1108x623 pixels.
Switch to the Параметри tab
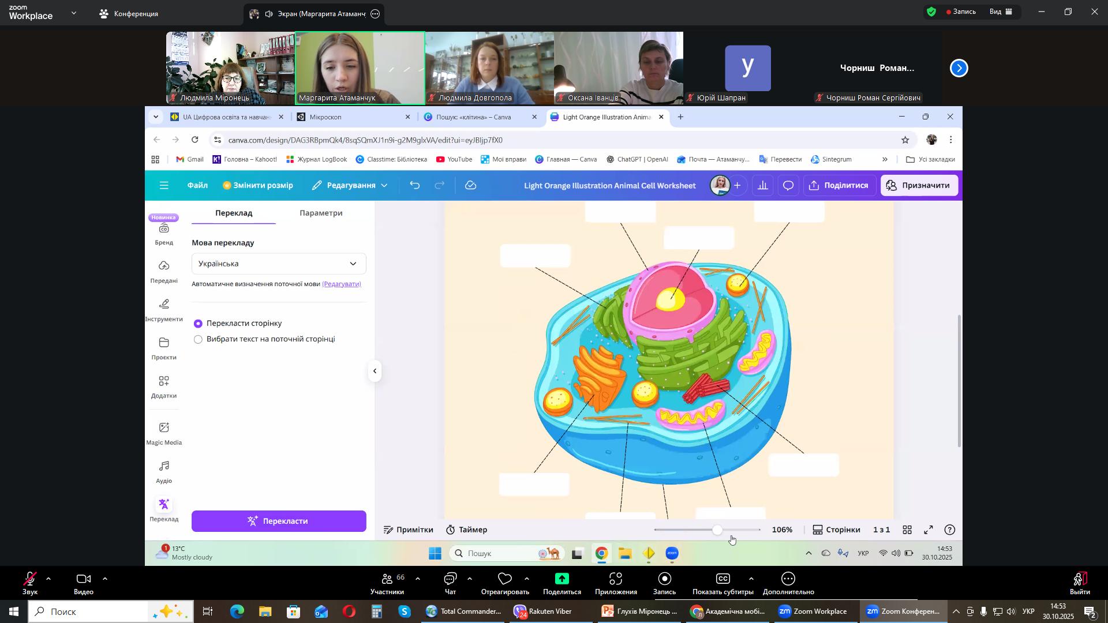[321, 213]
